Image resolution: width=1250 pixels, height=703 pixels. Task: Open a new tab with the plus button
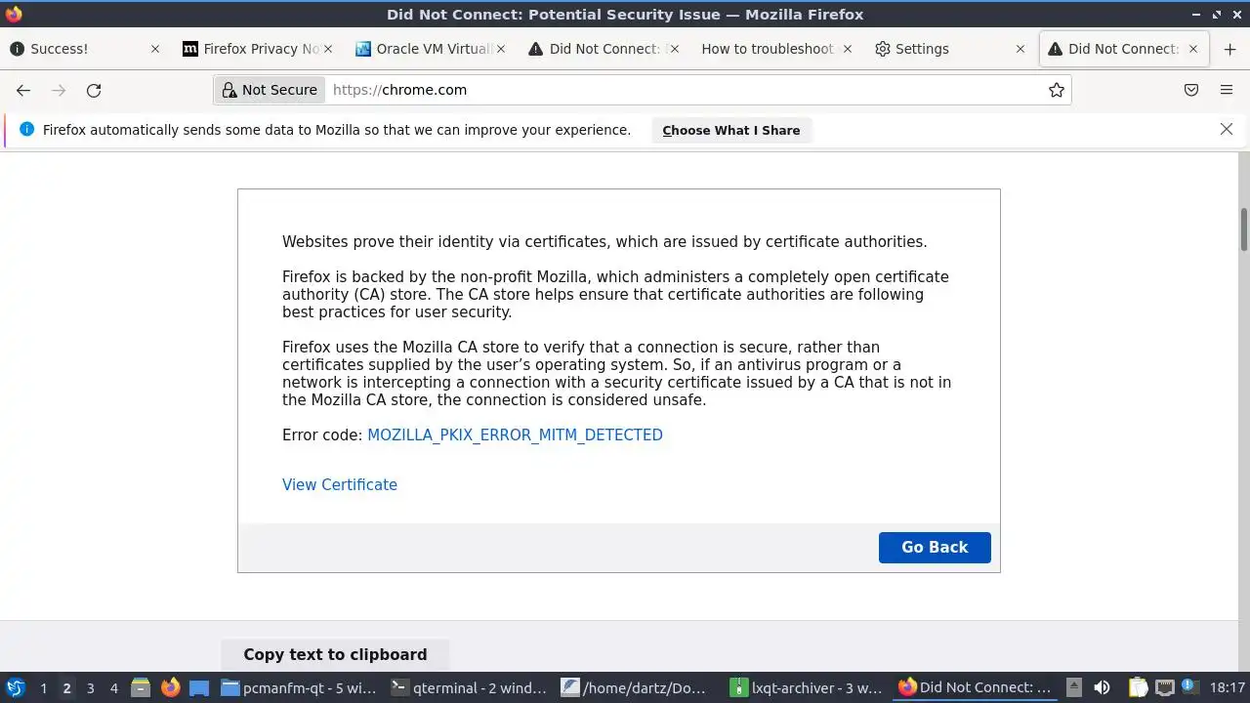click(1229, 49)
